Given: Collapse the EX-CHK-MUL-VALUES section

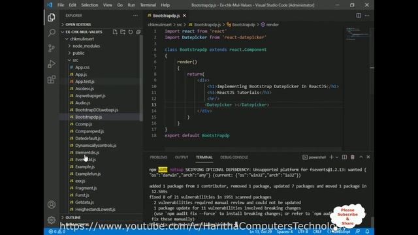Looking at the screenshot, I should point(84,32).
